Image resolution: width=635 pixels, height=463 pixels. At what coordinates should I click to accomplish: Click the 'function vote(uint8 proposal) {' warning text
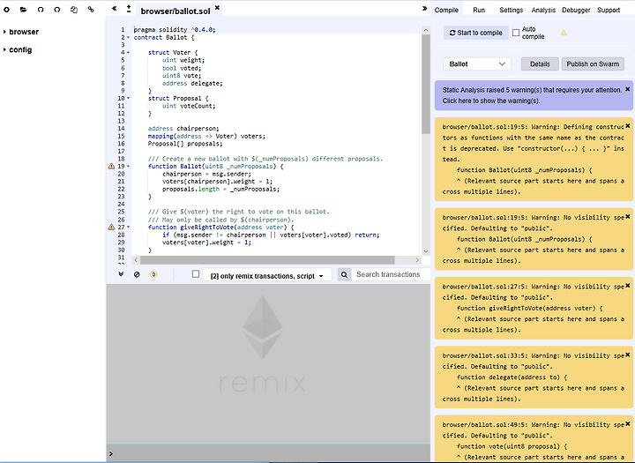[x=512, y=446]
